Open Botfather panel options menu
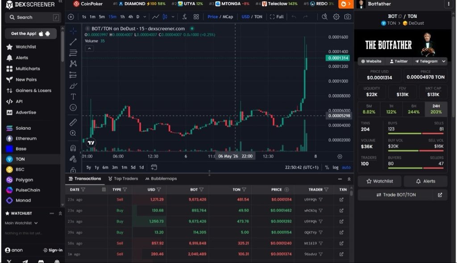Image resolution: width=457 pixels, height=263 pixels. tap(449, 4)
